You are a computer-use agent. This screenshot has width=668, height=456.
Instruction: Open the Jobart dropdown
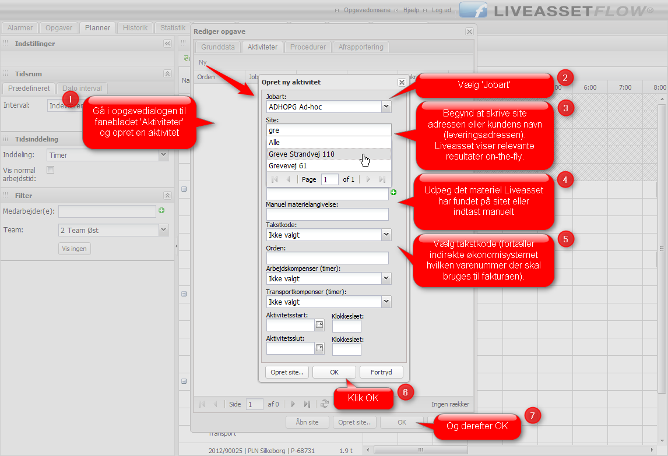point(385,107)
